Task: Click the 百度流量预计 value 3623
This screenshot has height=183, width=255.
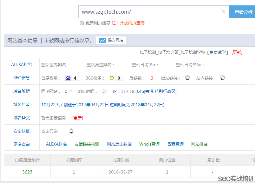Action: click(27, 172)
